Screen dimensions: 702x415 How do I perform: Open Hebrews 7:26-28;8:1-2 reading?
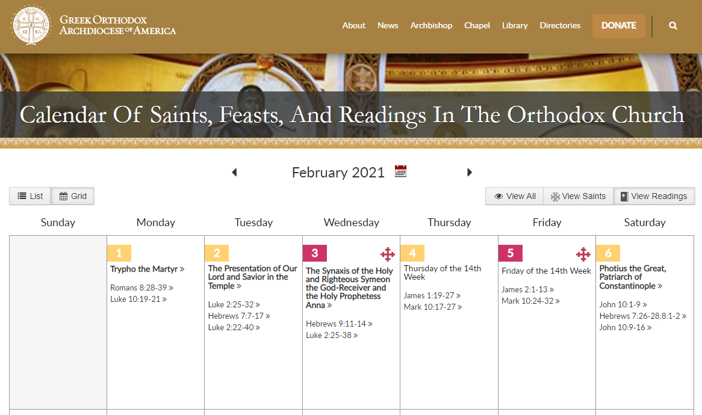pos(643,316)
